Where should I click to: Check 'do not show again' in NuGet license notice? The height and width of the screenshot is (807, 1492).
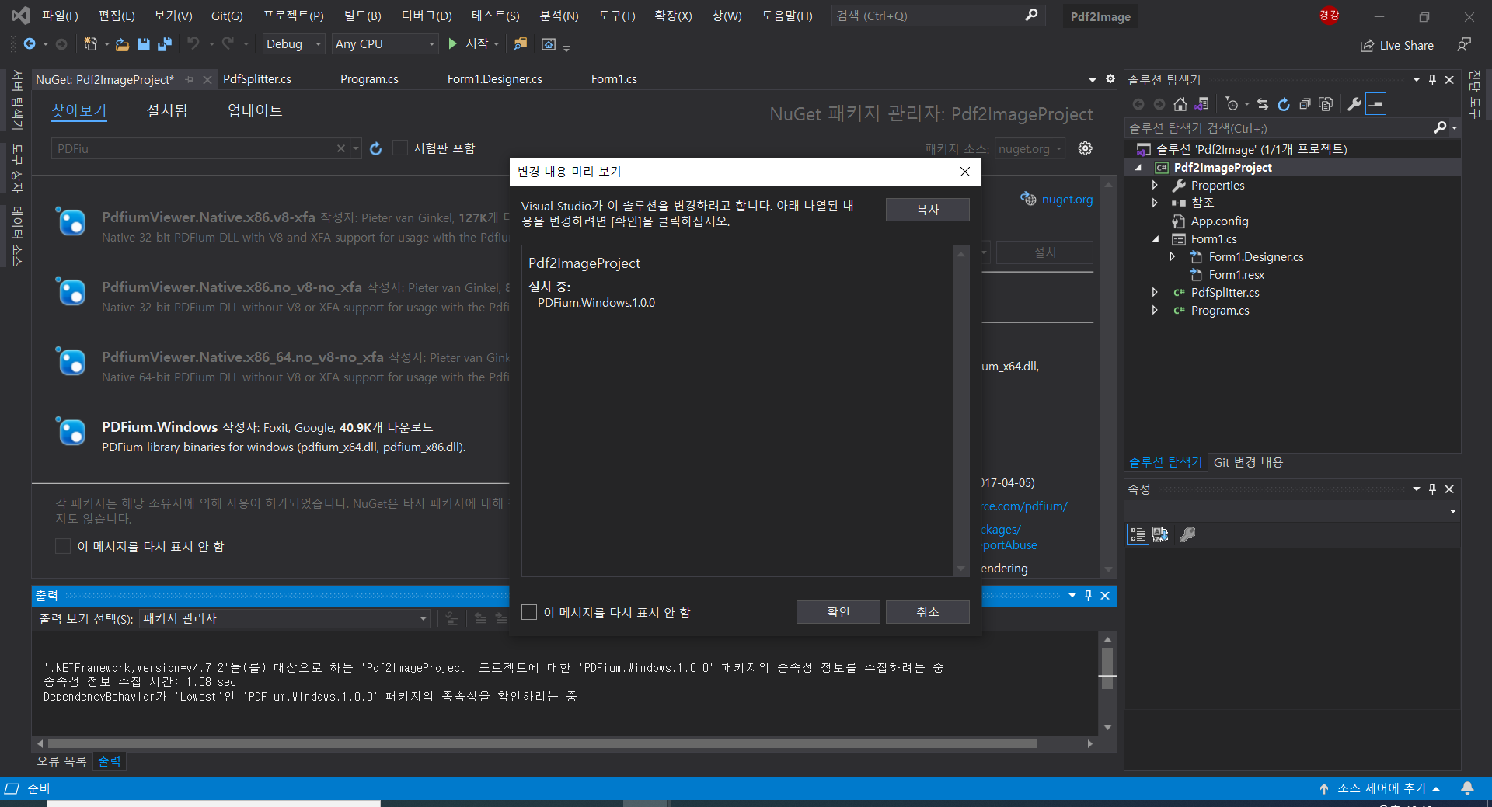click(63, 546)
